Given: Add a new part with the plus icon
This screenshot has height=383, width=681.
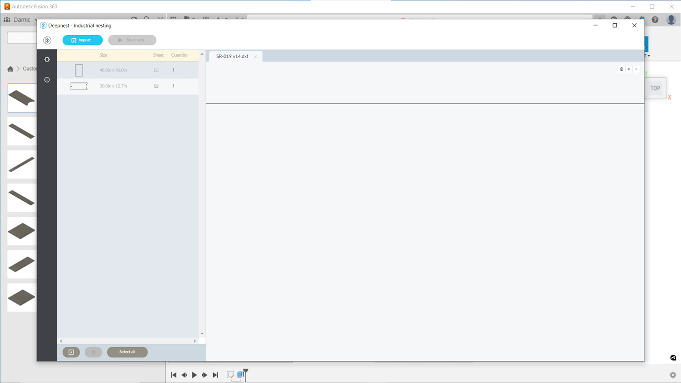Looking at the screenshot, I should pos(71,352).
